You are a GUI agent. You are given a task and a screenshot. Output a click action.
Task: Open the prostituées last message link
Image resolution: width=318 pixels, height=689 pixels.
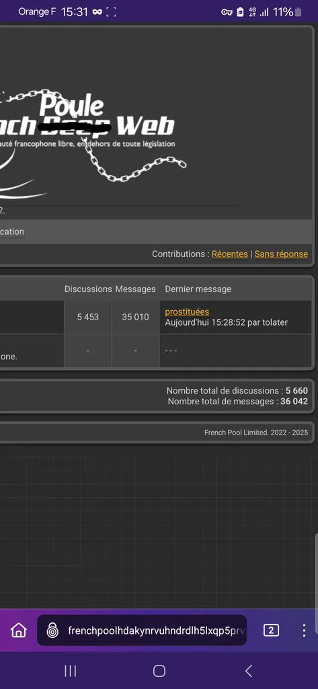[187, 312]
